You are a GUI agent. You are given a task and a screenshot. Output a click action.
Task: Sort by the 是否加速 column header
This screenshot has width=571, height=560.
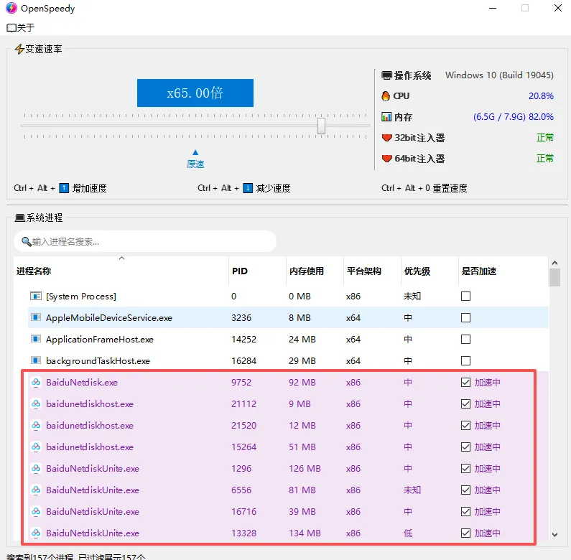point(503,271)
